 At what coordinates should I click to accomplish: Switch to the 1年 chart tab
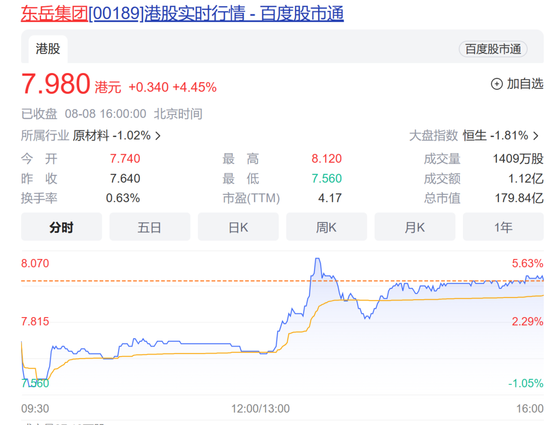click(x=503, y=227)
